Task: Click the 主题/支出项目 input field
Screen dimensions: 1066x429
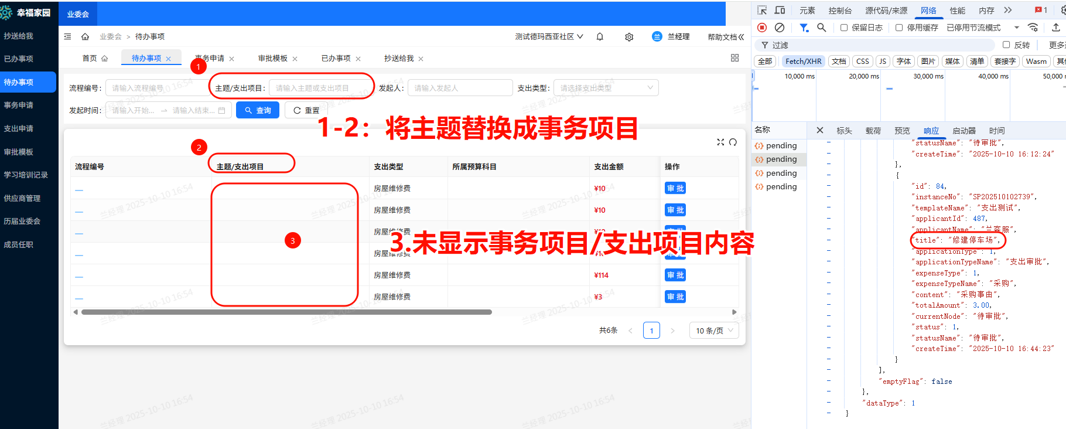Action: pyautogui.click(x=321, y=88)
